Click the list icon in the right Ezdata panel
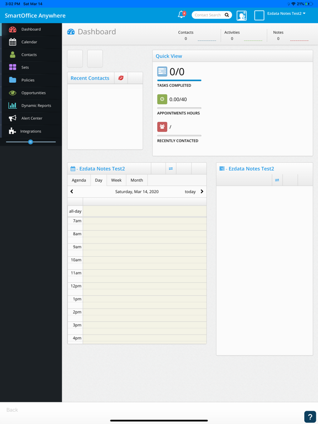This screenshot has width=318, height=424. pos(222,168)
